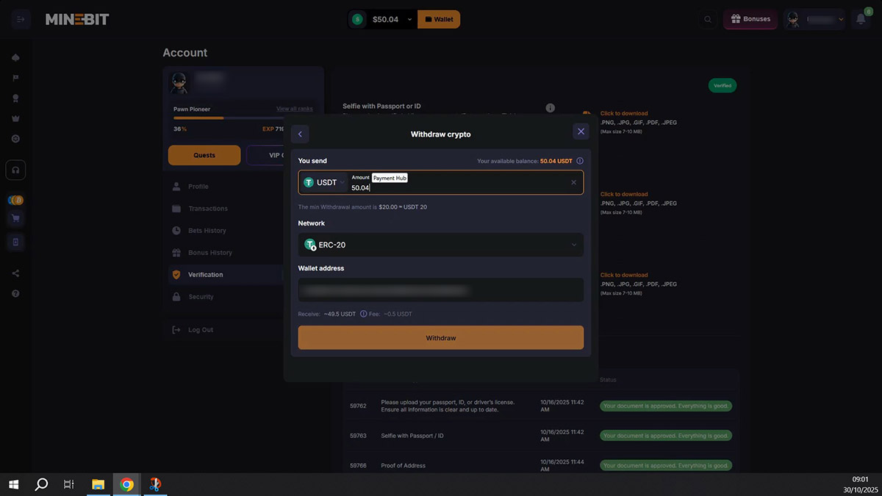
Task: Open the support headset icon
Action: (16, 170)
